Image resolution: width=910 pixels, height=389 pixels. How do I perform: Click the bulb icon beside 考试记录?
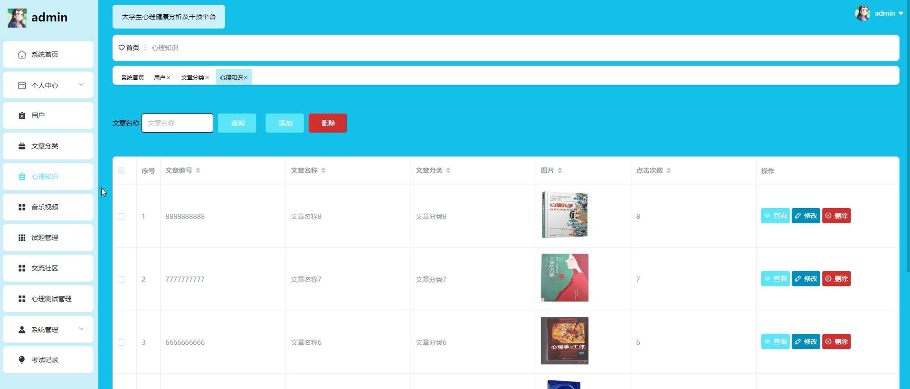tap(22, 360)
